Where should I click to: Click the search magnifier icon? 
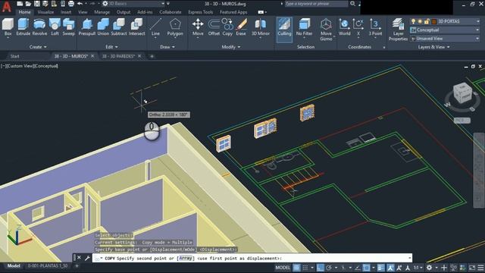click(x=352, y=4)
